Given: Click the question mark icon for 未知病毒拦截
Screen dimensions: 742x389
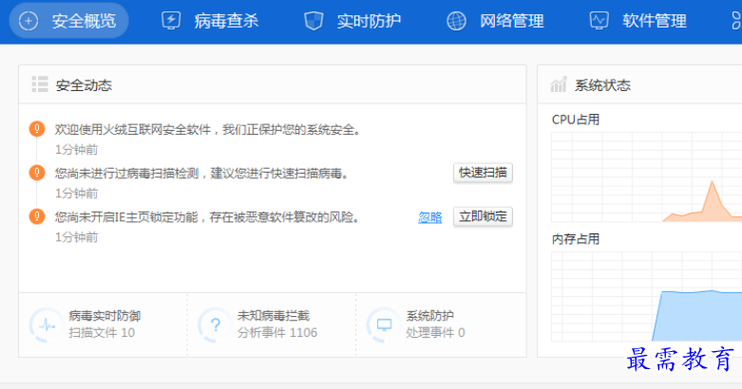Looking at the screenshot, I should point(216,324).
